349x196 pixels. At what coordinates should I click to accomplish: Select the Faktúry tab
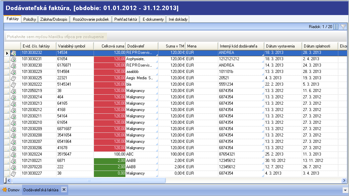pos(12,19)
